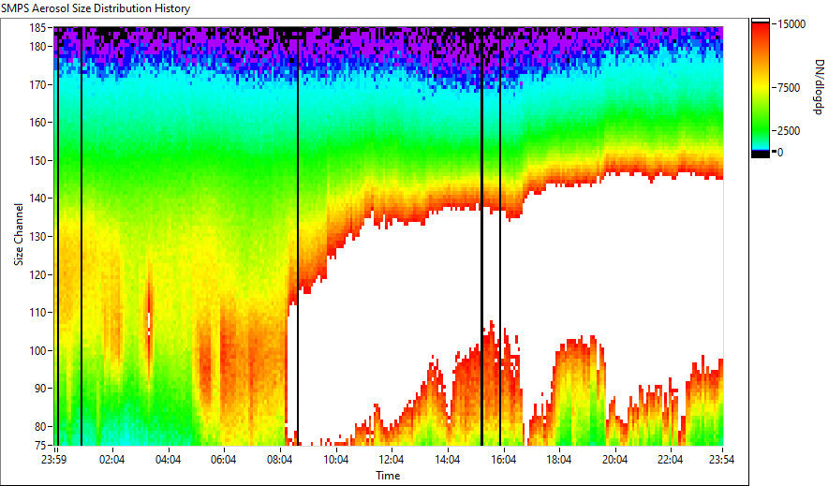This screenshot has height=486, width=828.
Task: Click the 100 size channel axis value
Action: [x=38, y=350]
